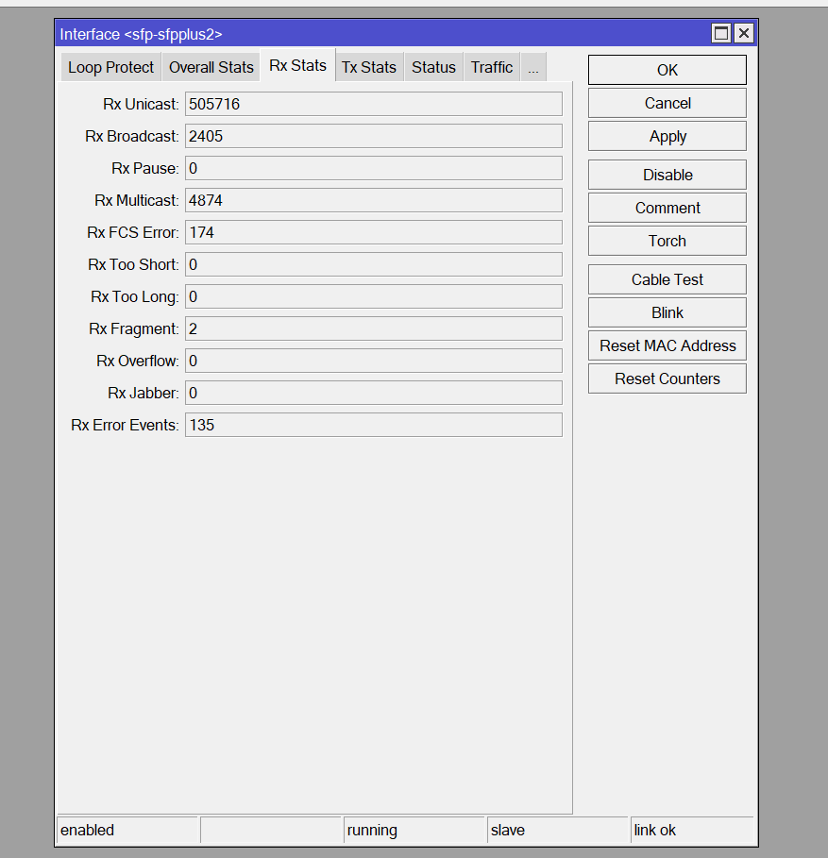828x858 pixels.
Task: Confirm with the OK button
Action: 667,69
